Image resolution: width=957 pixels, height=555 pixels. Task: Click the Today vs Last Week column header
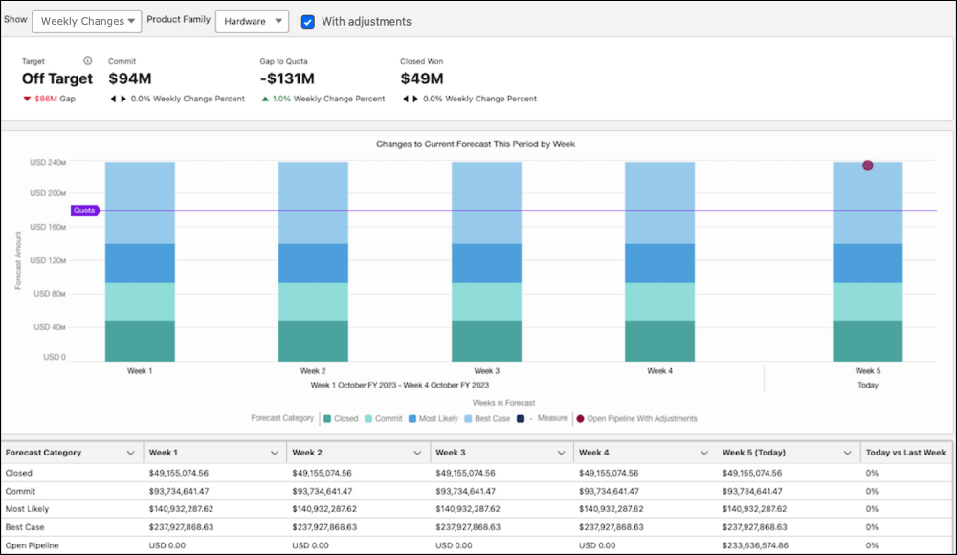[905, 453]
